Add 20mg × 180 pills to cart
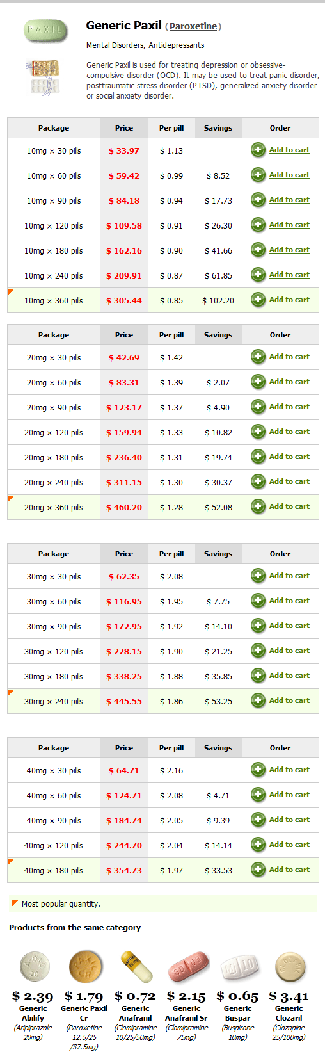325x1052 pixels. pyautogui.click(x=289, y=457)
